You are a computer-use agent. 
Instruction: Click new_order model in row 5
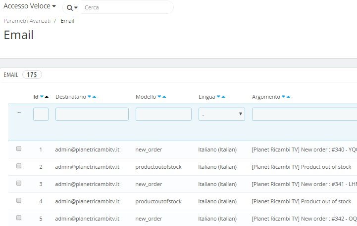149,219
